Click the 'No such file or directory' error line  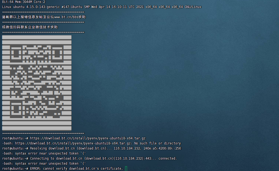pos(91,143)
